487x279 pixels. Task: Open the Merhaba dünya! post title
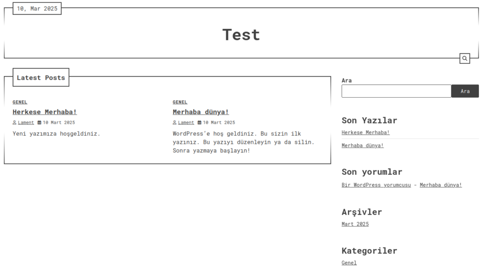click(201, 112)
